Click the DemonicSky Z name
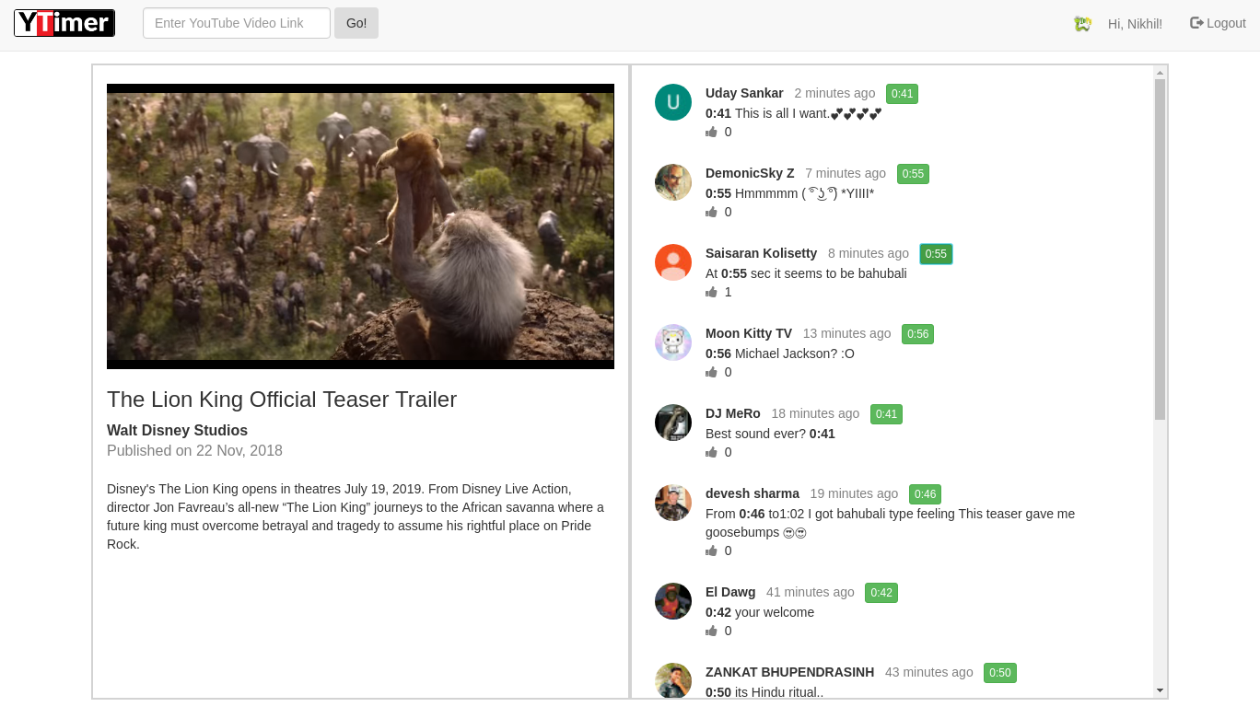 750,173
